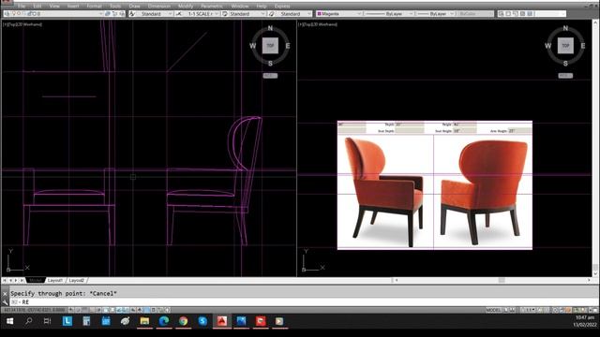The image size is (600, 337).
Task: Click the Multileader Style icon
Action: pos(271,14)
